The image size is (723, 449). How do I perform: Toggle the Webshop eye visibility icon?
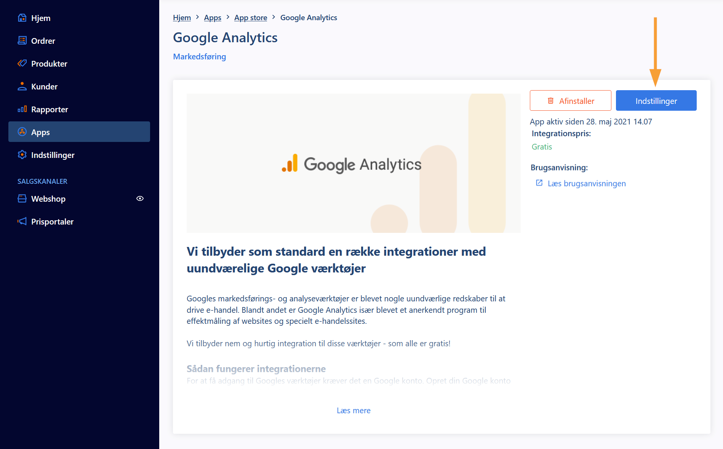click(140, 199)
